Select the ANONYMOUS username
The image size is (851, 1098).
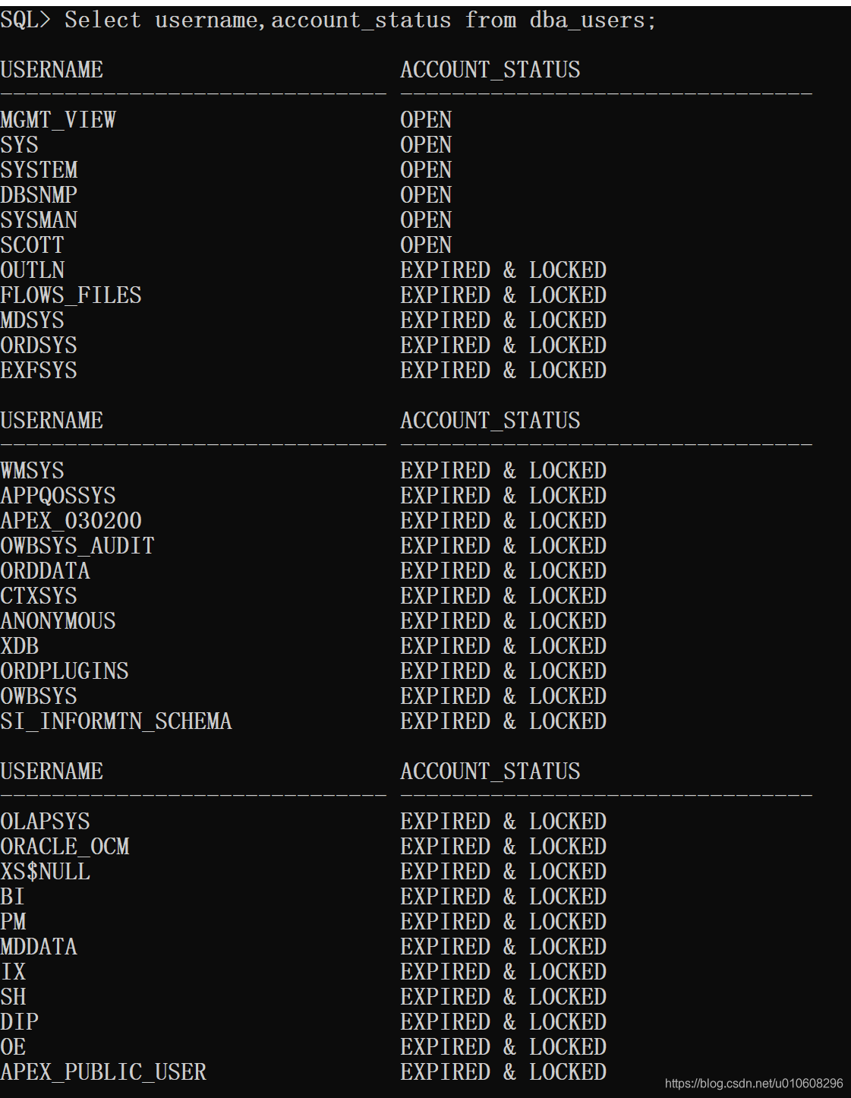58,621
